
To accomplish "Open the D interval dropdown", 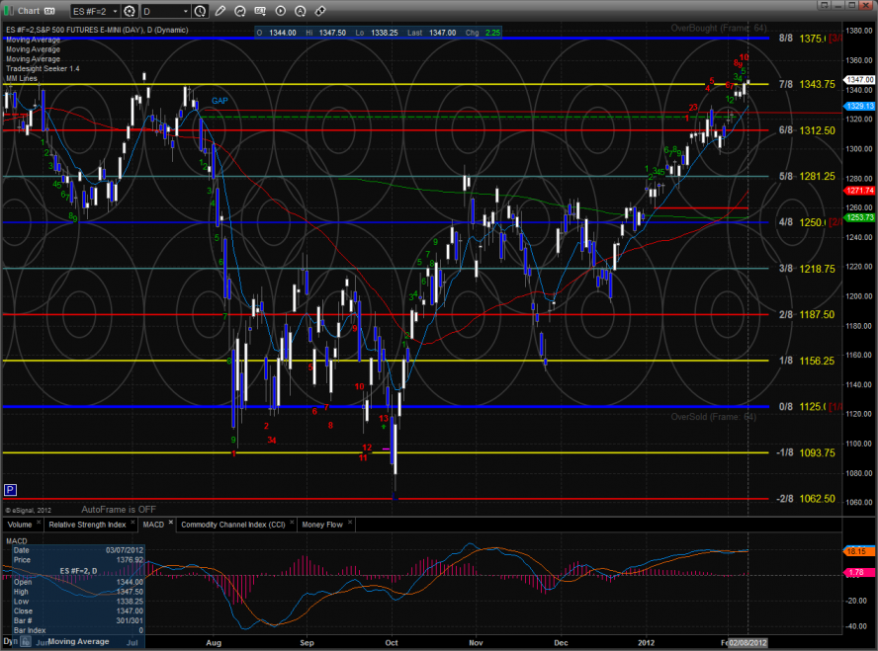I will [x=166, y=11].
